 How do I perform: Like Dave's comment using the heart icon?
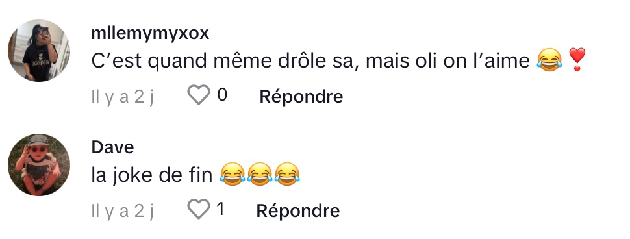[x=199, y=209]
